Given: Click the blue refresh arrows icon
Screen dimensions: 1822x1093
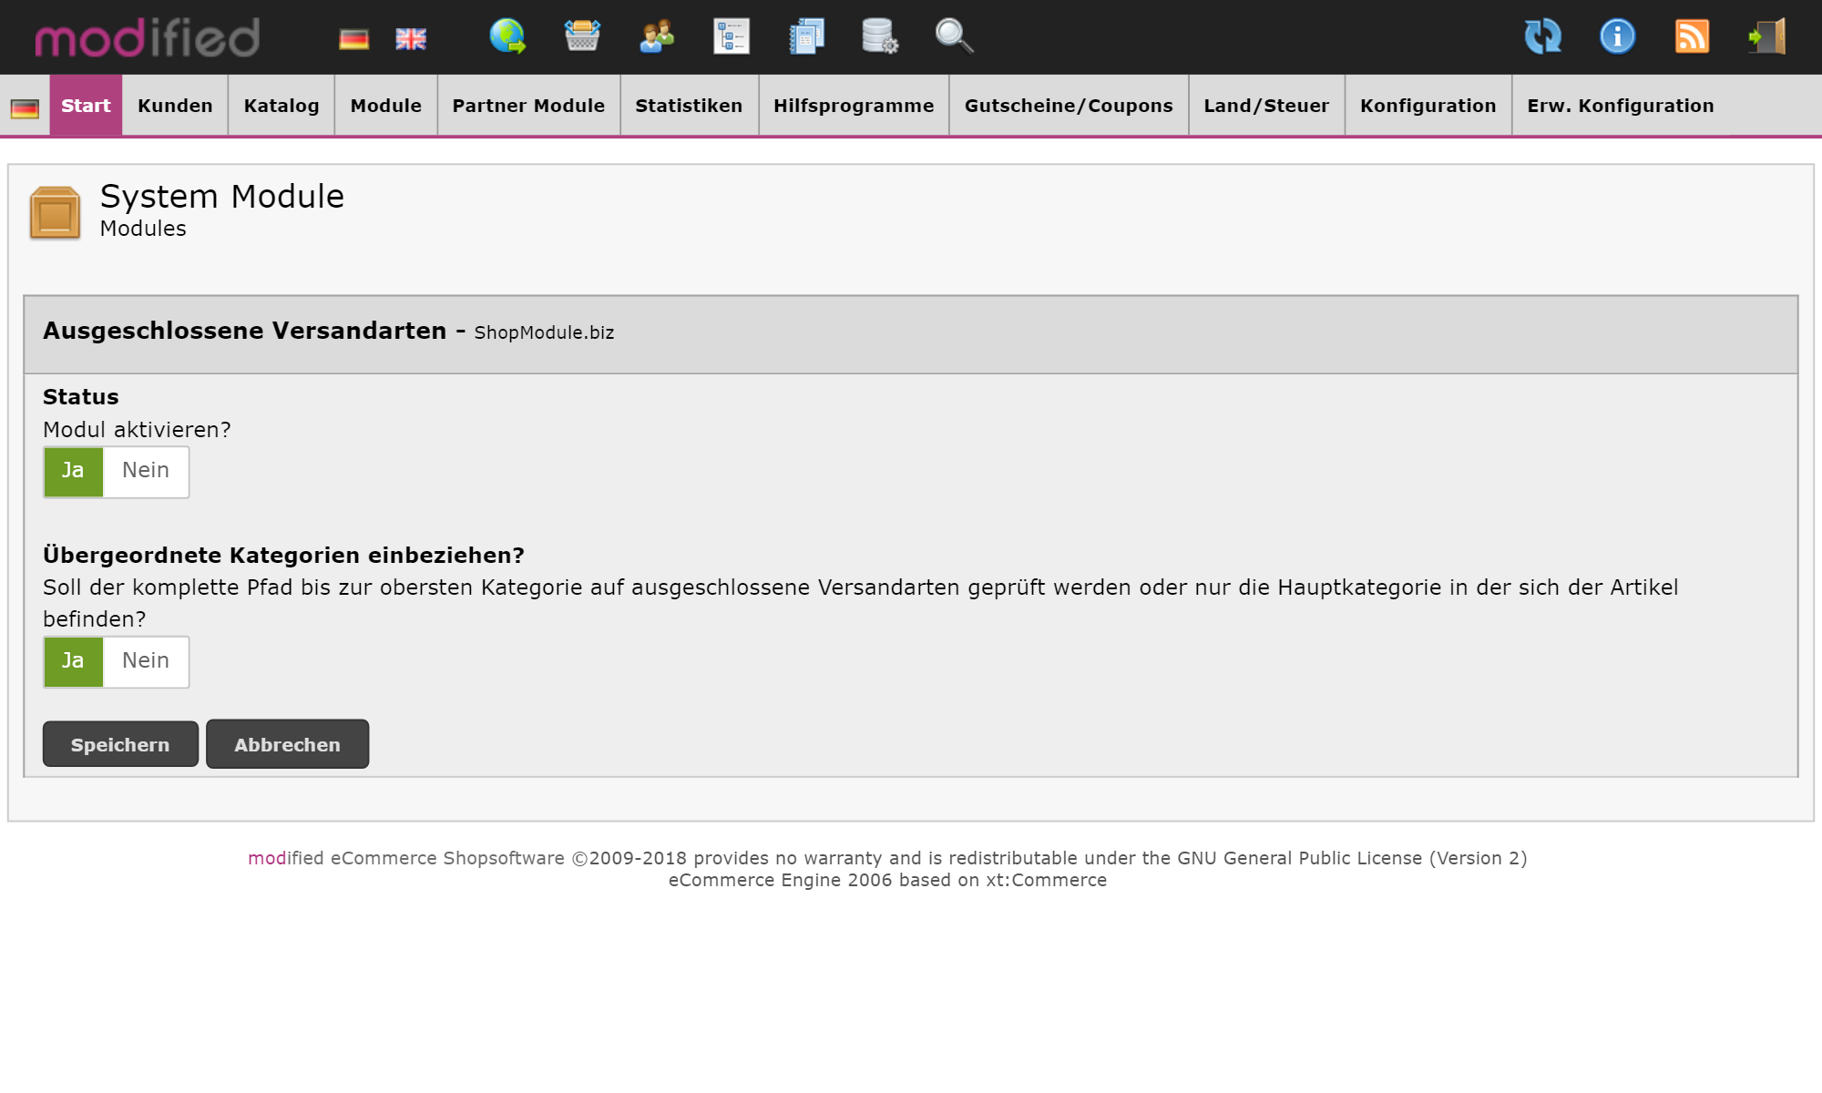Looking at the screenshot, I should 1543,36.
